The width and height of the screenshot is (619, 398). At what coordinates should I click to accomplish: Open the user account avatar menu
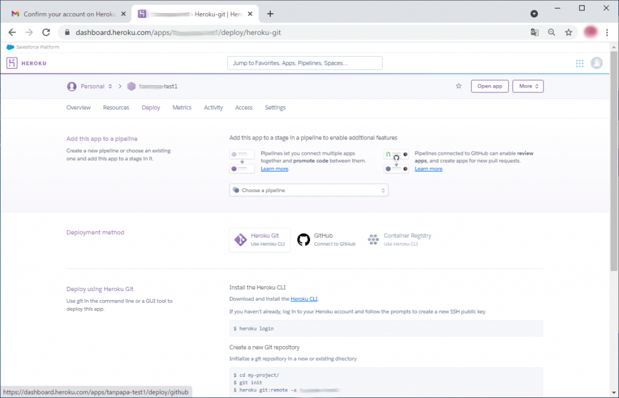(x=597, y=63)
